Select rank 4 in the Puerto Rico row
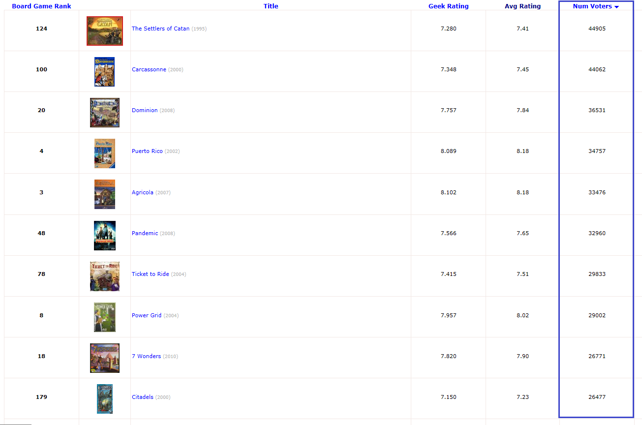Image resolution: width=642 pixels, height=425 pixels. tap(41, 151)
